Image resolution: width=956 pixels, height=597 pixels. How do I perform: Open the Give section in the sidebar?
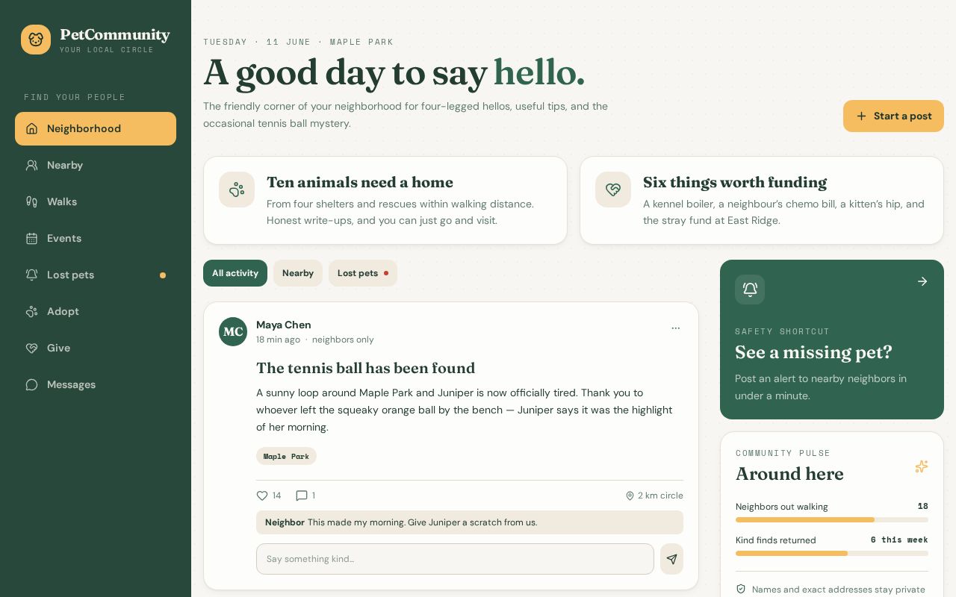click(96, 348)
